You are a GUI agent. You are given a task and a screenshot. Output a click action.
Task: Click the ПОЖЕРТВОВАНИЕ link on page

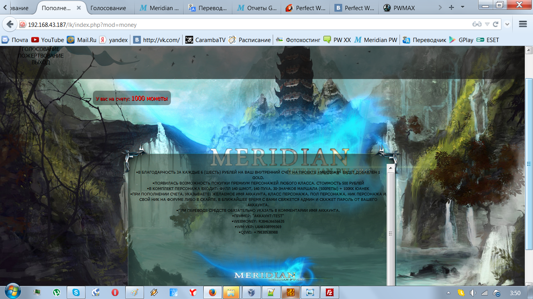coord(41,56)
